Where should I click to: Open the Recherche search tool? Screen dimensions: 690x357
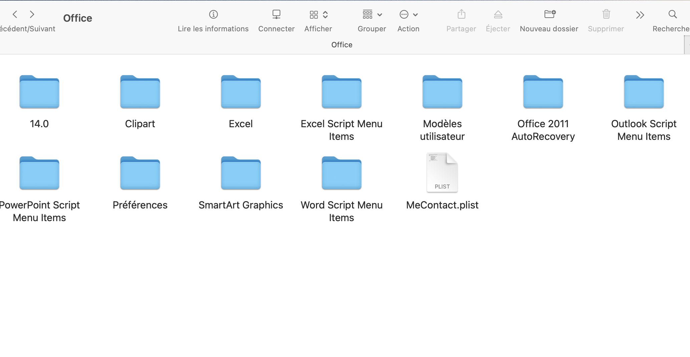(672, 14)
